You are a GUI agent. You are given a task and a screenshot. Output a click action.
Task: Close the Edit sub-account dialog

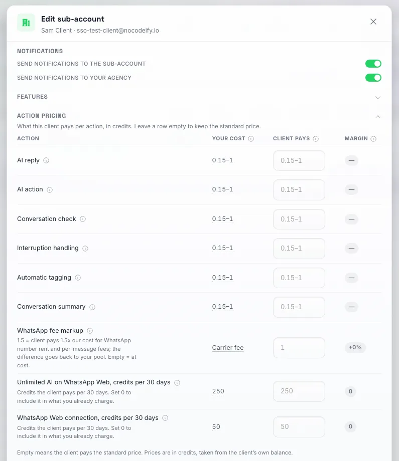click(x=373, y=22)
